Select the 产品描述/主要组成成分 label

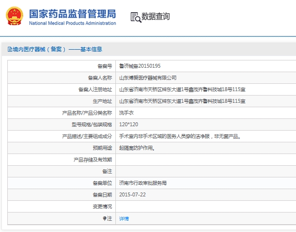tap(87, 136)
